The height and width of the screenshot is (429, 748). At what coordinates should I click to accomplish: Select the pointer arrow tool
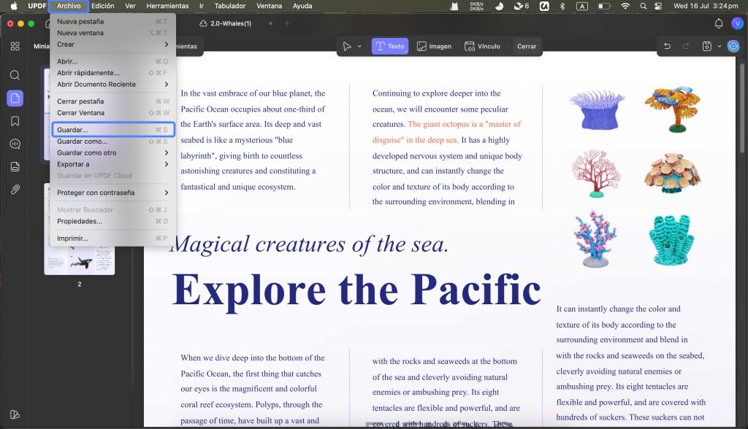[347, 46]
